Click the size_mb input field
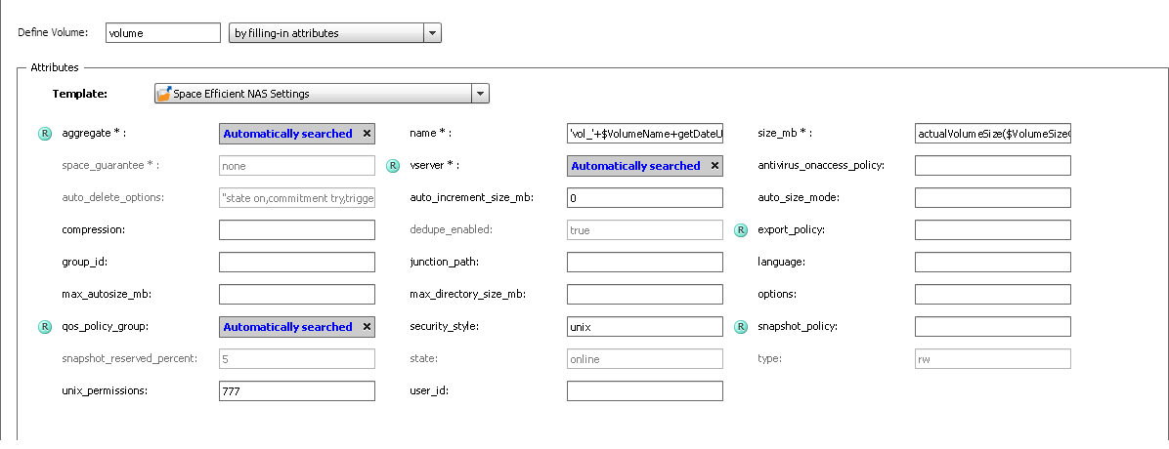Screen dimensions: 1169x449 pos(992,134)
